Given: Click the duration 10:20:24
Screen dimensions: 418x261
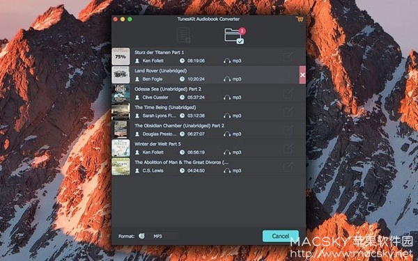Looking at the screenshot, I should coord(196,79).
